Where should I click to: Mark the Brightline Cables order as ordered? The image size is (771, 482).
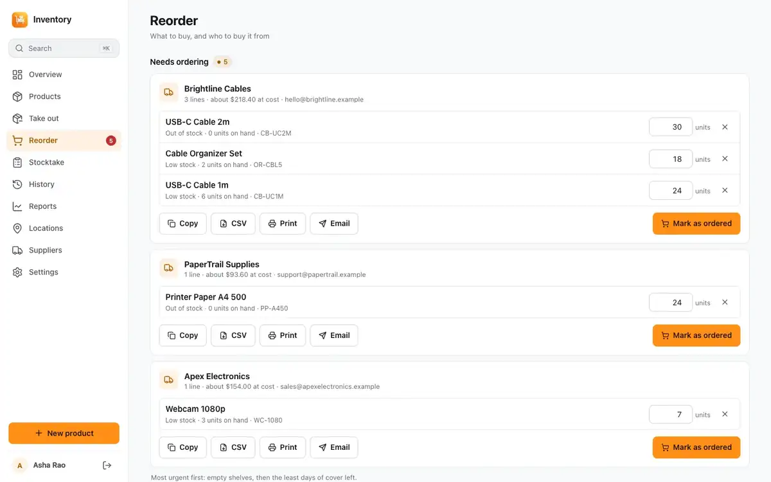[x=696, y=224]
